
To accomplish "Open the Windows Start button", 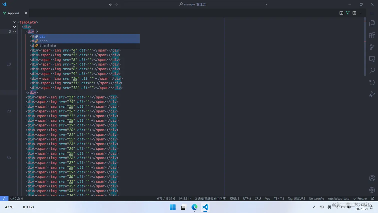I will pyautogui.click(x=173, y=207).
